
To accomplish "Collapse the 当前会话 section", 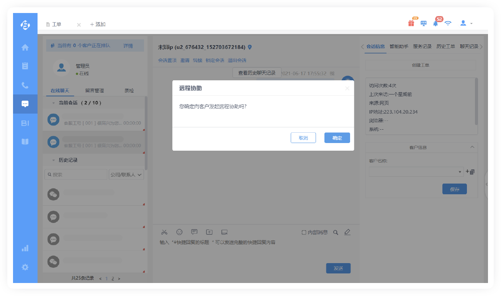I will pos(53,103).
